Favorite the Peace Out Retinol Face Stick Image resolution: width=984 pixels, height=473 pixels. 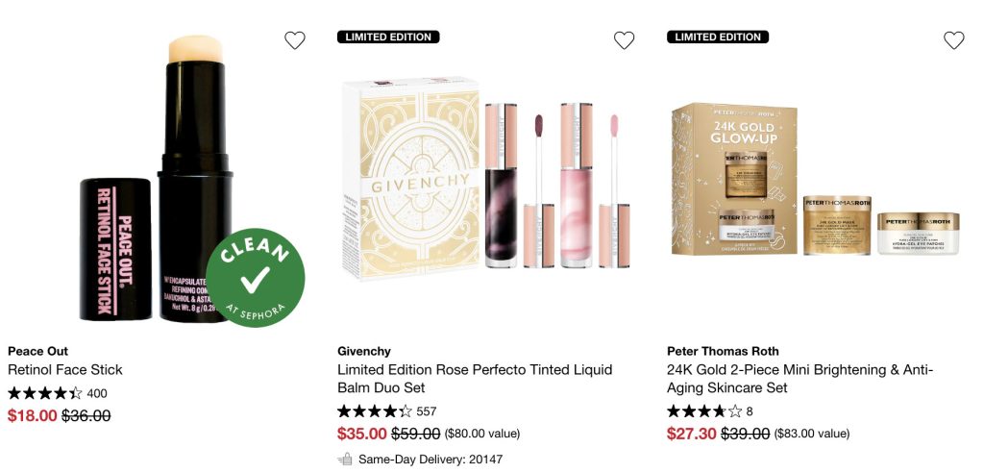point(295,40)
